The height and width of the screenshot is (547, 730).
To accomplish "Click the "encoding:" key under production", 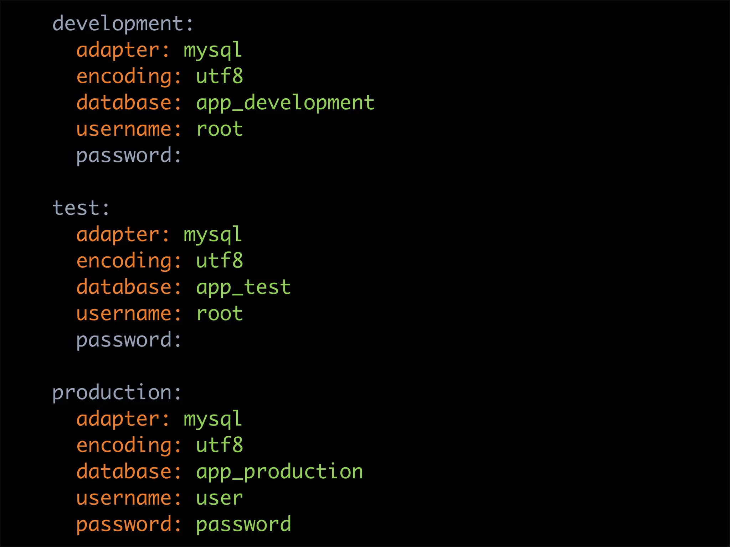I will point(129,446).
